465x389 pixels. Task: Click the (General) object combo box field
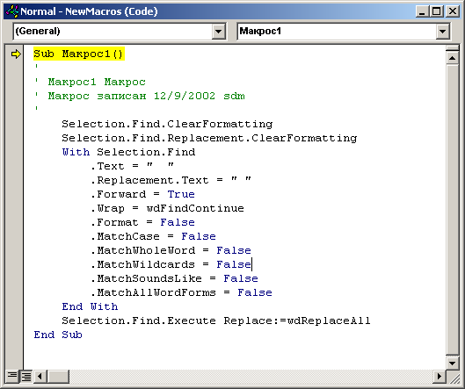(x=120, y=31)
